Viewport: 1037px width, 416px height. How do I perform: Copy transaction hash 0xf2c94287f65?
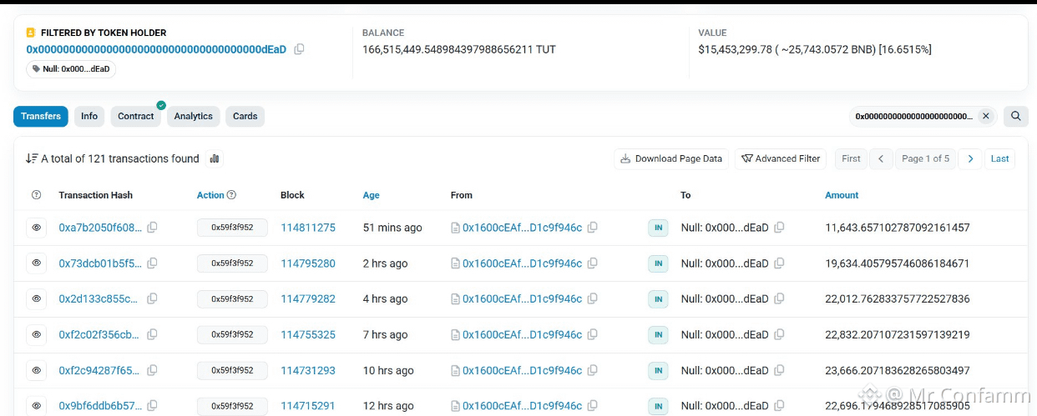click(x=152, y=370)
